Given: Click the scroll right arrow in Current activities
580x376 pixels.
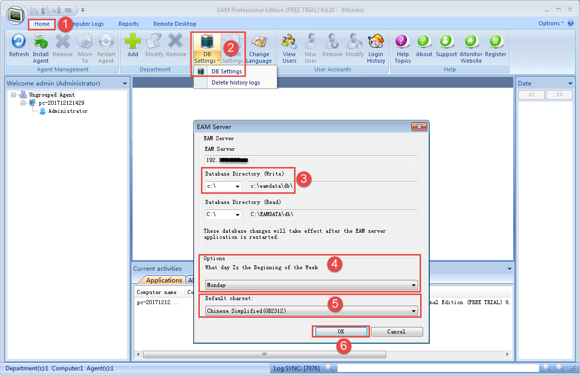Looking at the screenshot, I should pos(507,355).
